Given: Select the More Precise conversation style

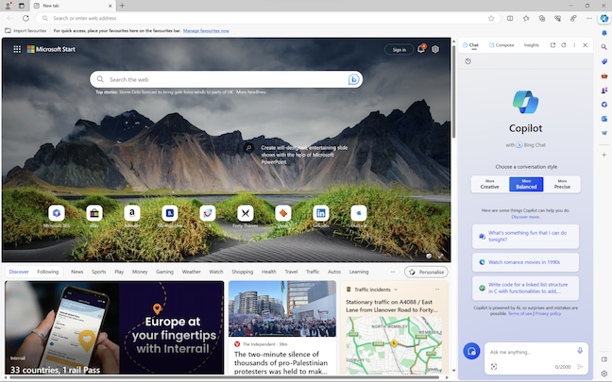Looking at the screenshot, I should 562,184.
